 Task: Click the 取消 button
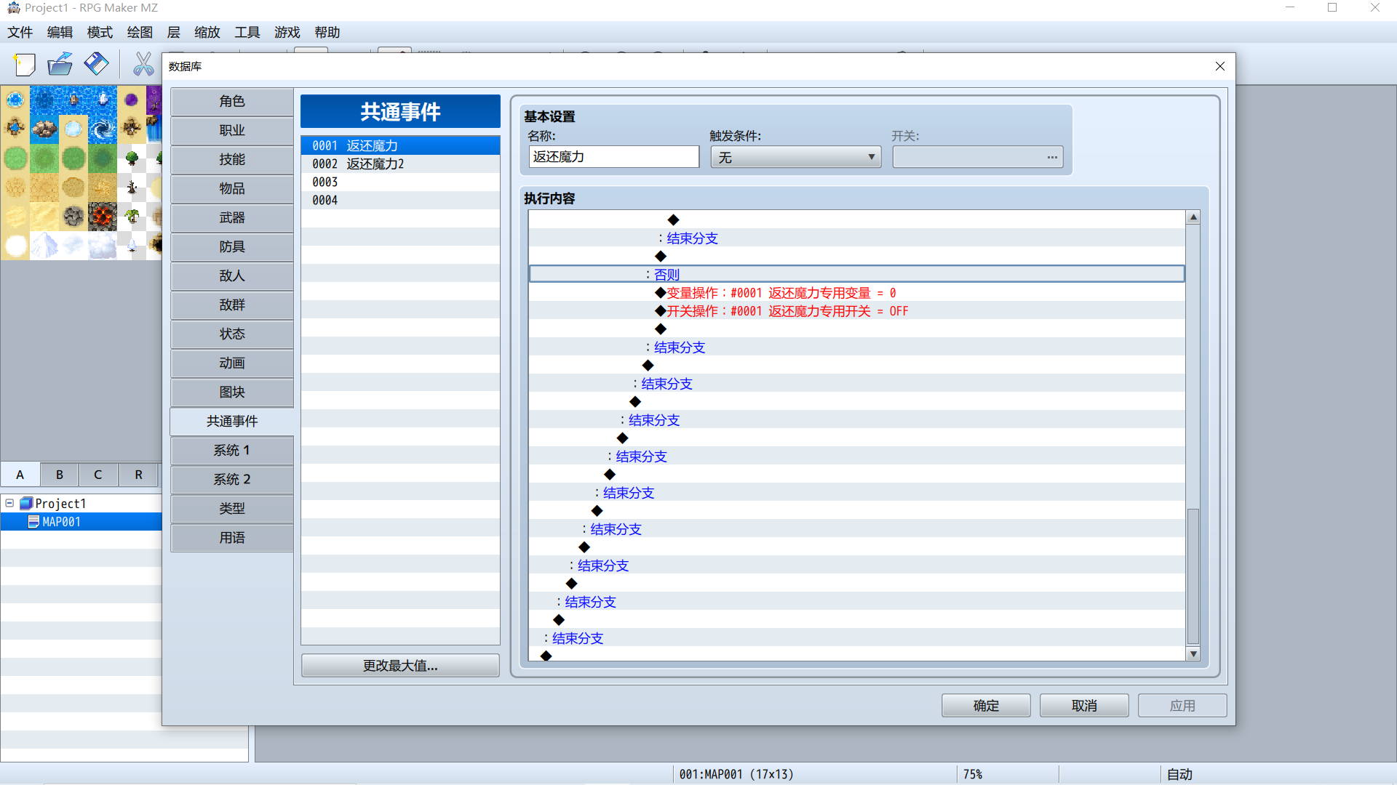[x=1084, y=706]
